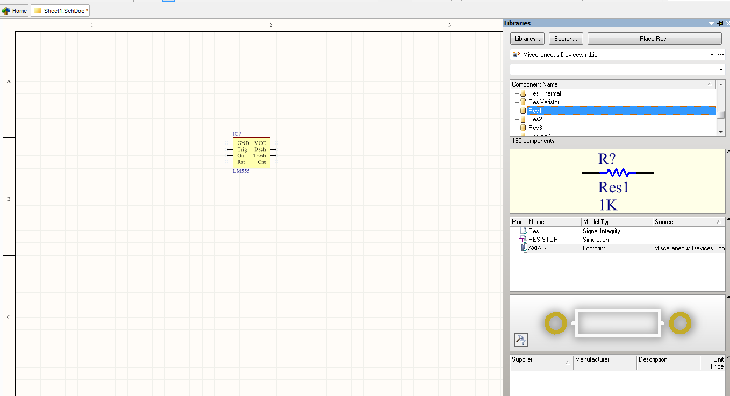Sort by Source column header
This screenshot has height=396, width=730.
(689, 222)
